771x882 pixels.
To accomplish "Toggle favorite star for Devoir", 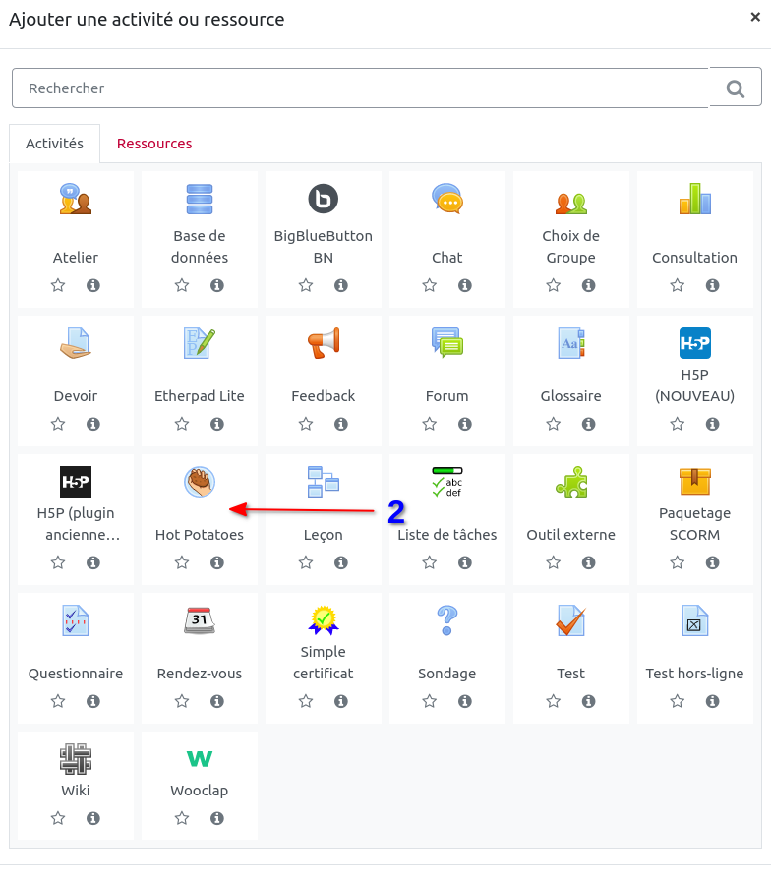I will (x=58, y=424).
